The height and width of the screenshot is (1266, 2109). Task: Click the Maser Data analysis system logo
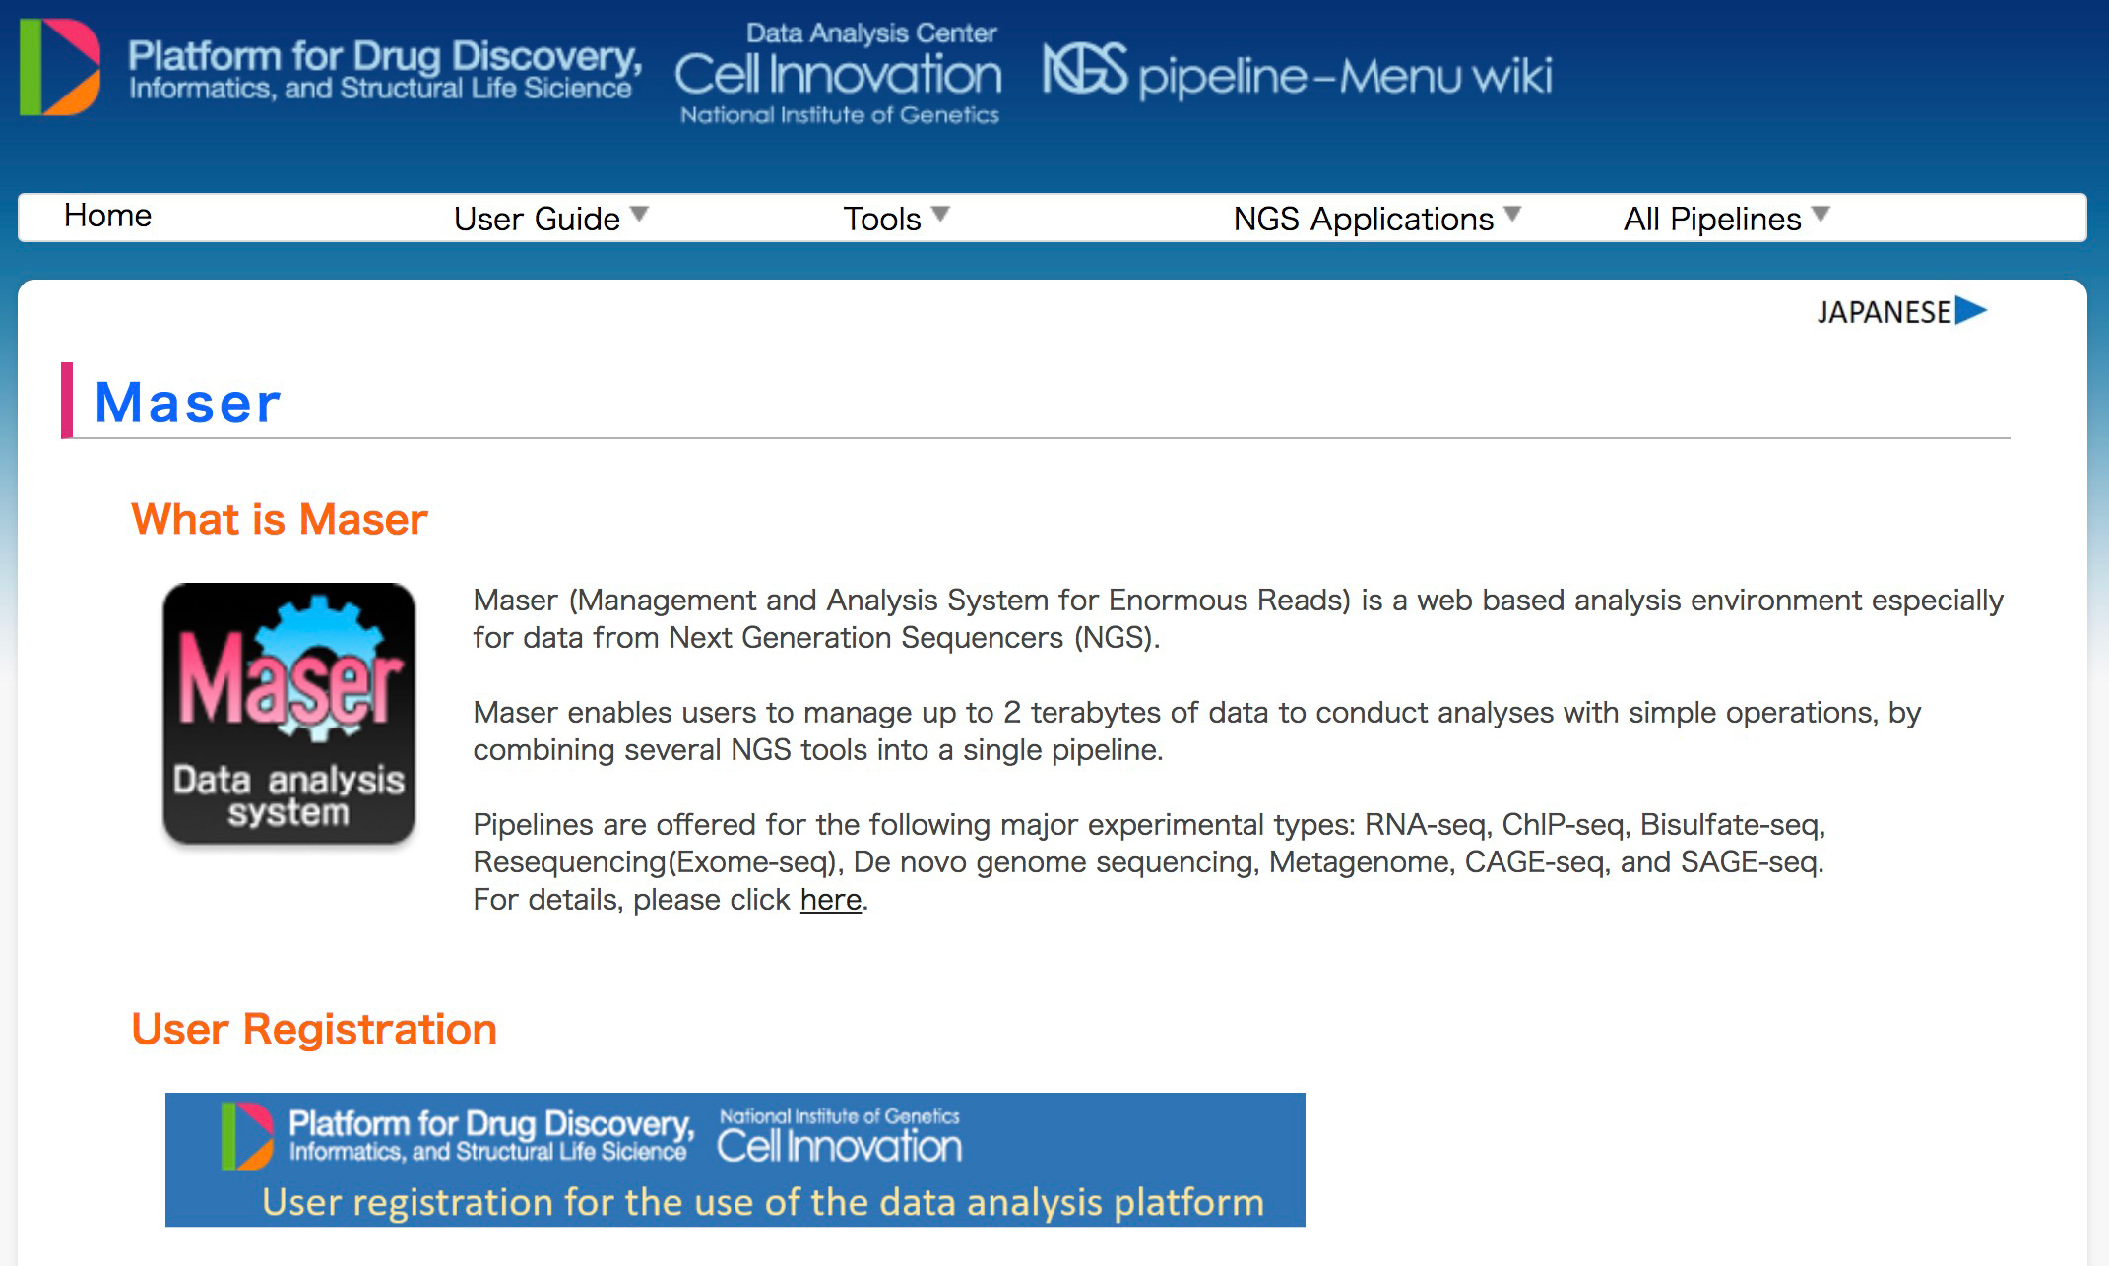click(288, 713)
